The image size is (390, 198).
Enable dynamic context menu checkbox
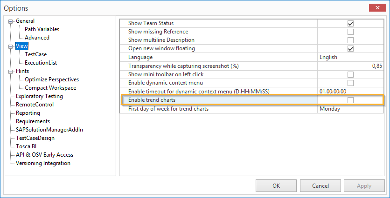click(x=350, y=83)
